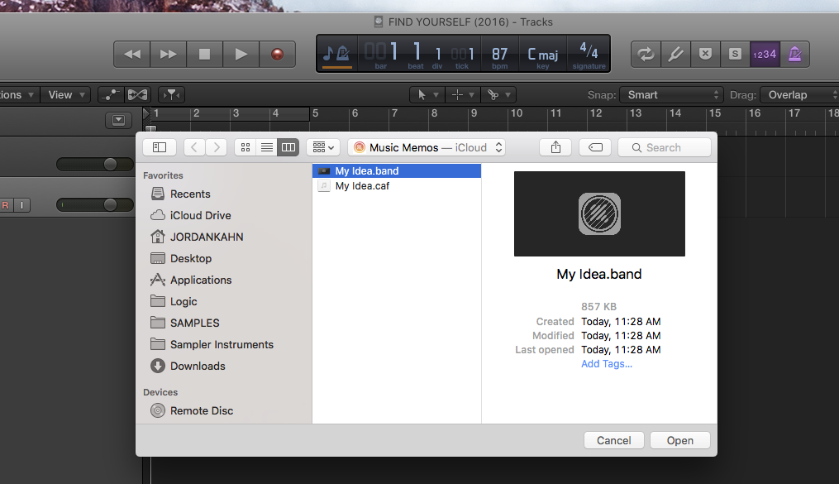Image resolution: width=839 pixels, height=484 pixels.
Task: Toggle the sidebar in file dialog
Action: coord(160,147)
